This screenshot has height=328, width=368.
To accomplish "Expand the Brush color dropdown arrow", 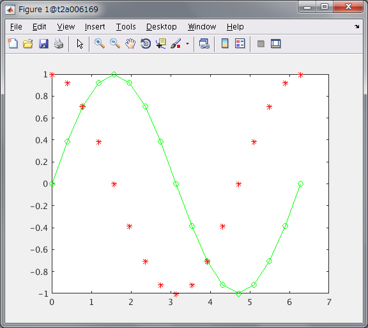I will (x=187, y=43).
